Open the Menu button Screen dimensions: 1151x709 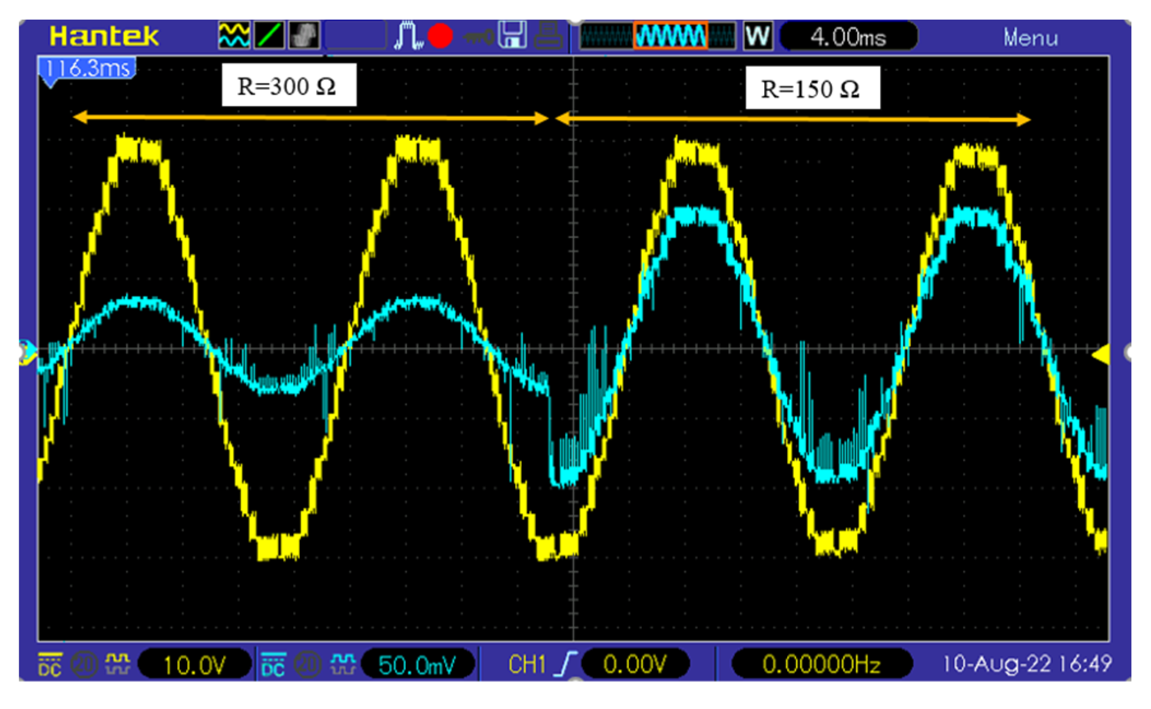click(1030, 38)
